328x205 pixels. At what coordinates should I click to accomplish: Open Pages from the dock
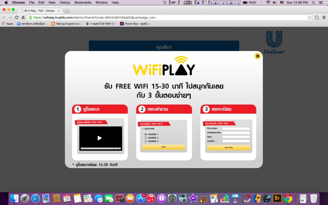point(214,198)
